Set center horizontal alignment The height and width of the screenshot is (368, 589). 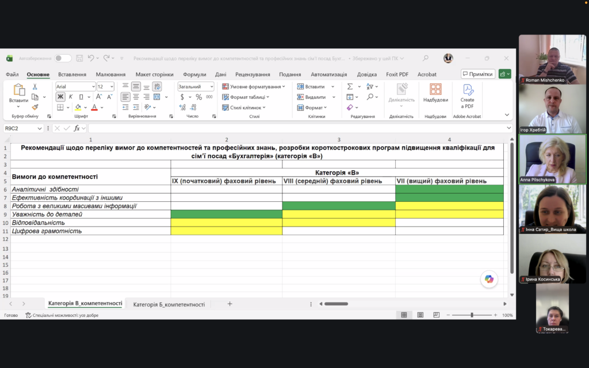click(136, 97)
